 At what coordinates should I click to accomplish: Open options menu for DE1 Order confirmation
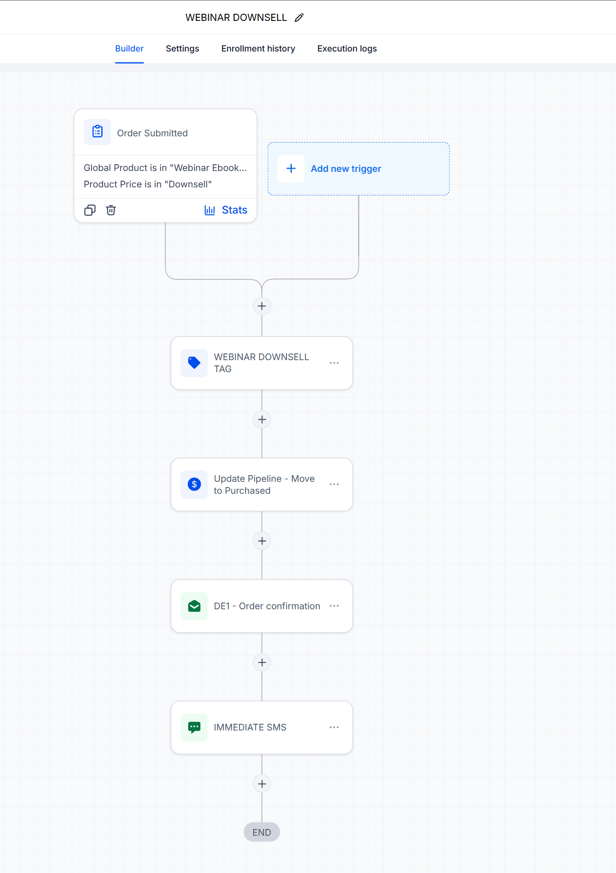click(x=334, y=606)
